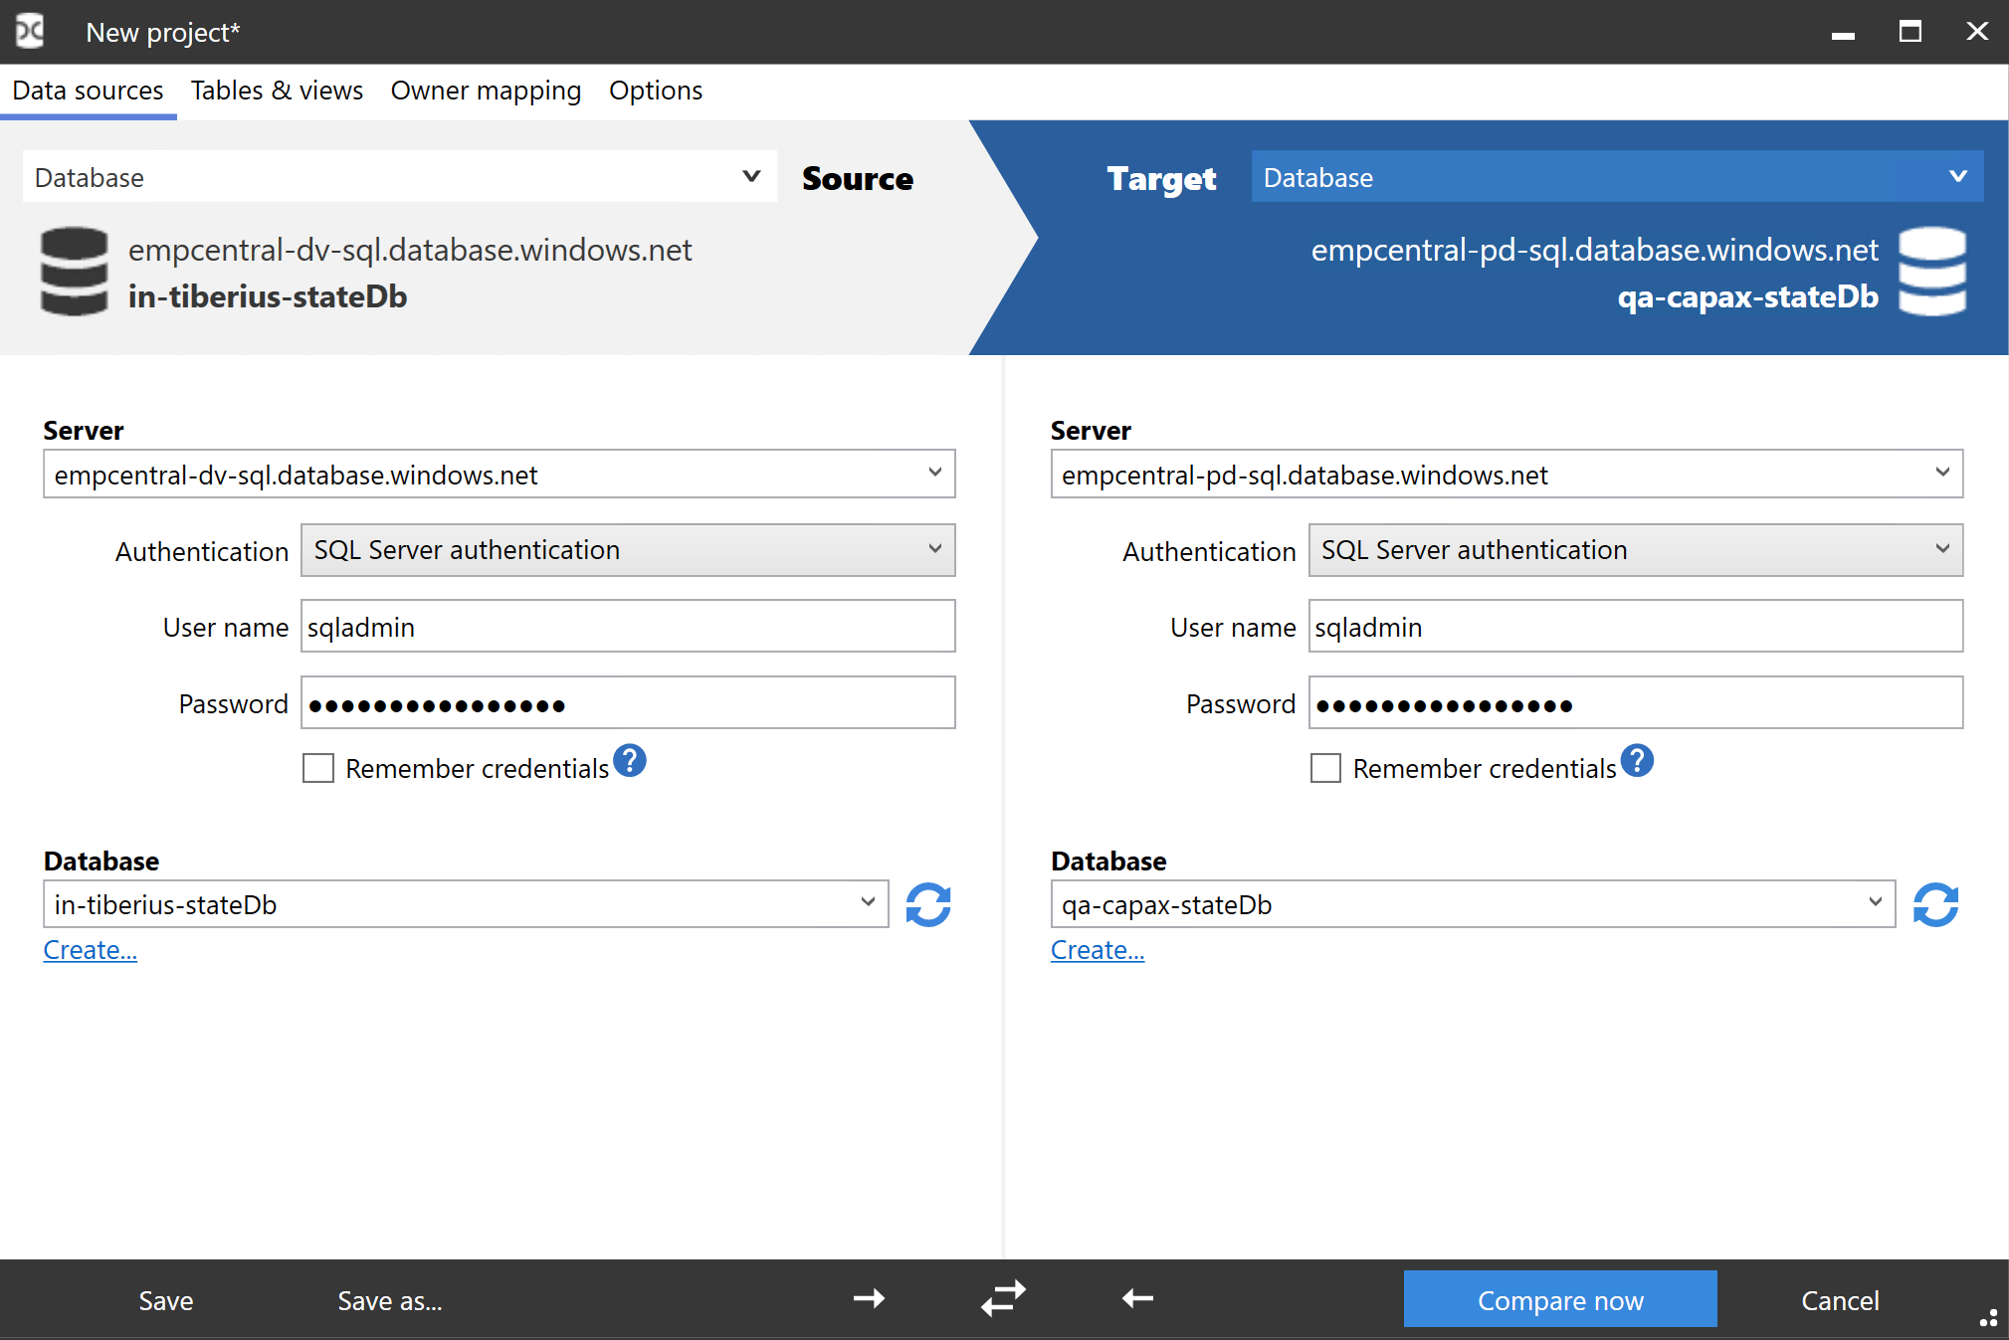Click the Compare now button
This screenshot has height=1340, width=2009.
coord(1560,1299)
